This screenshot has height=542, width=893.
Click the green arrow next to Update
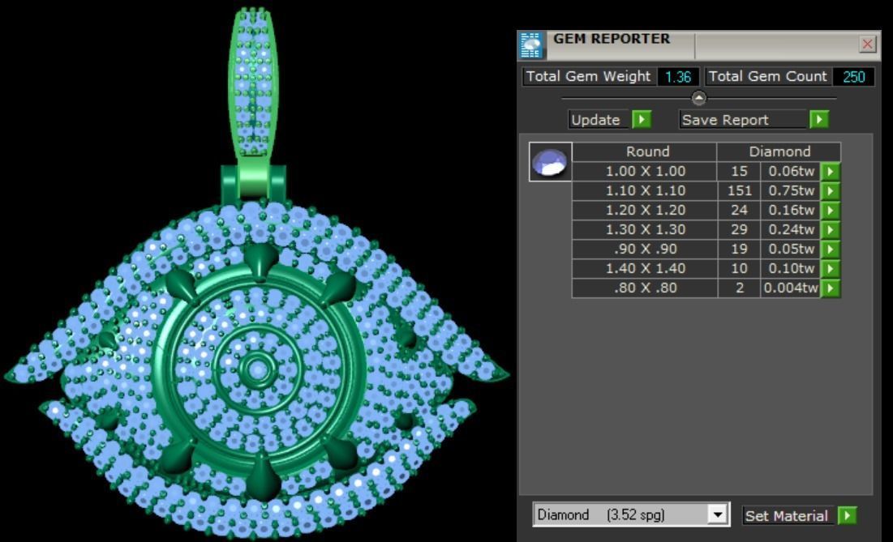click(x=642, y=119)
